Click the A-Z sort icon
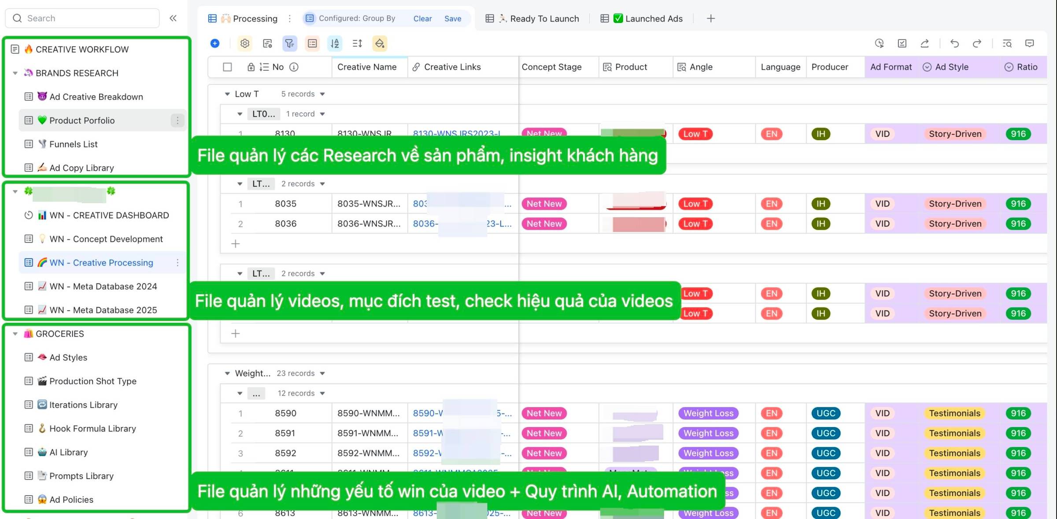This screenshot has height=519, width=1057. click(335, 43)
